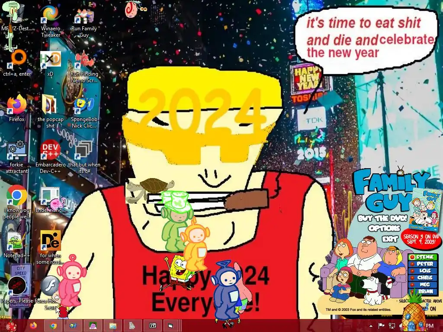Image resolution: width=443 pixels, height=332 pixels.
Task: Select the Endermanc... desktop shortcut
Action: pos(50,200)
